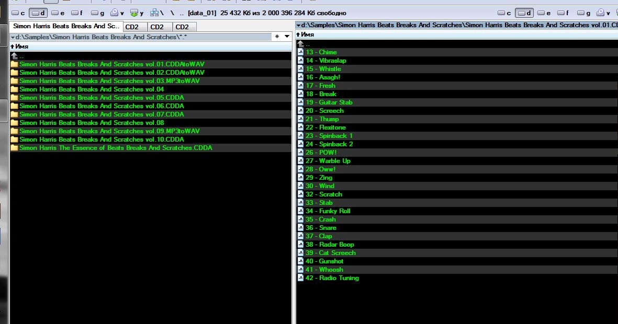Select drive d in right drive bar
Image resolution: width=618 pixels, height=324 pixels.
point(524,13)
